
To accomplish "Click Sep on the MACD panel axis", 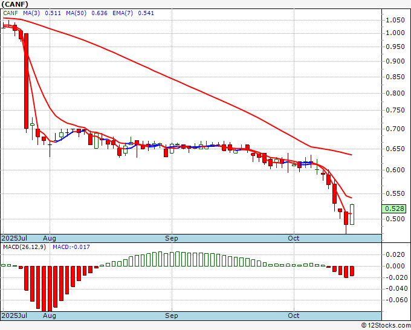I will 172,315.
